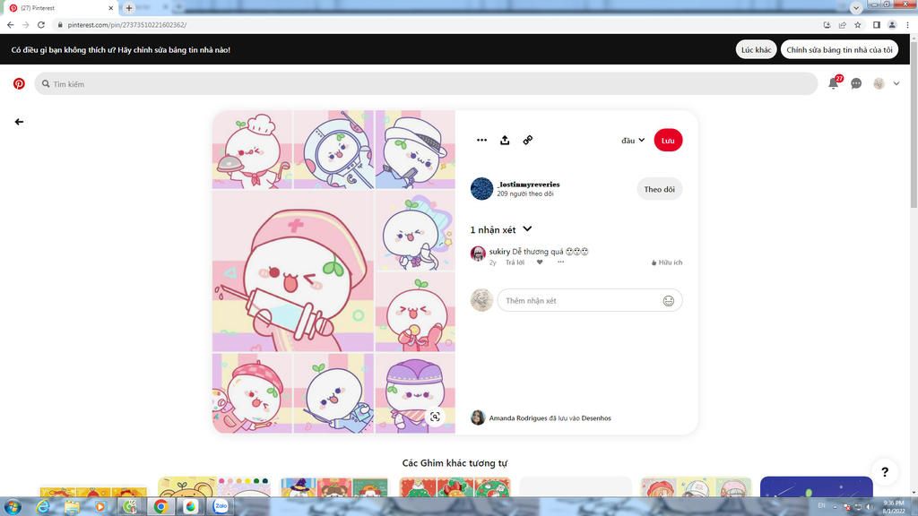Select the '(27) Pinterest' tab
This screenshot has height=516, width=918.
[58, 8]
